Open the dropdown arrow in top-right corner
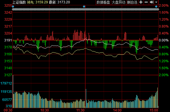 (156, 2)
